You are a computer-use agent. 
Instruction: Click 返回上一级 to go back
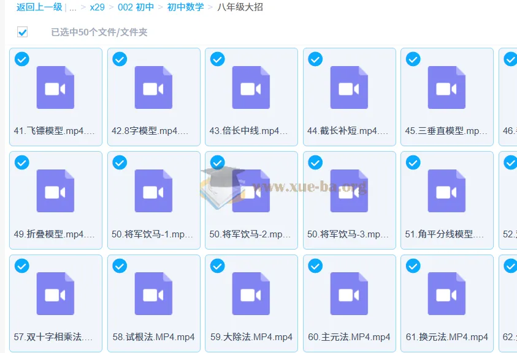[39, 8]
